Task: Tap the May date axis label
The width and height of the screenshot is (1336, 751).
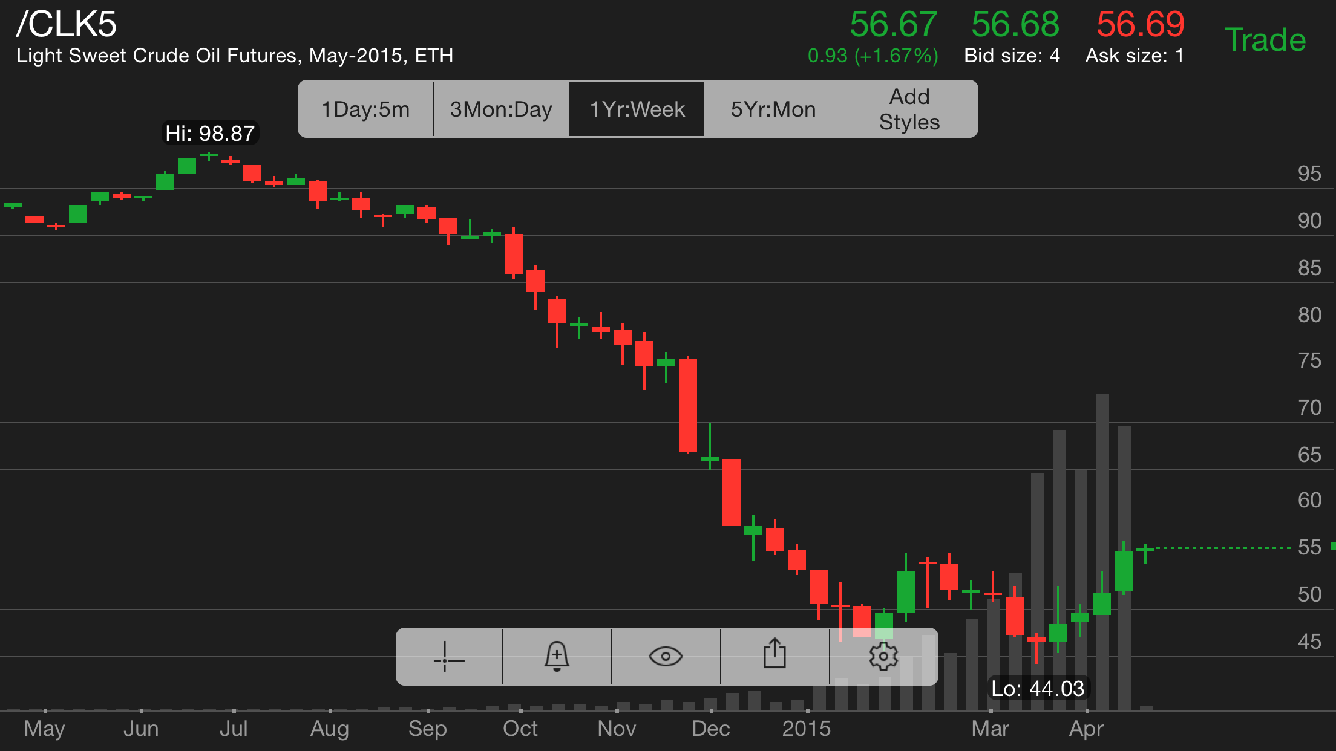Action: pos(44,729)
